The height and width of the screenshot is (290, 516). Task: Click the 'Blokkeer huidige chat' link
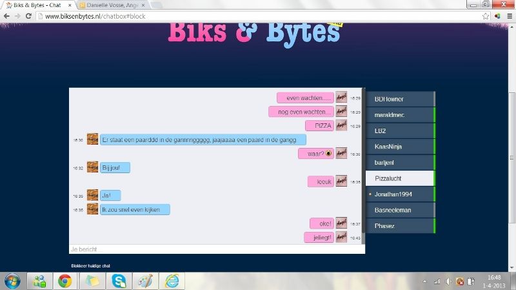pos(90,265)
